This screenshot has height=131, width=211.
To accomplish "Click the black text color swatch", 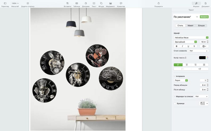I will coord(202,58).
